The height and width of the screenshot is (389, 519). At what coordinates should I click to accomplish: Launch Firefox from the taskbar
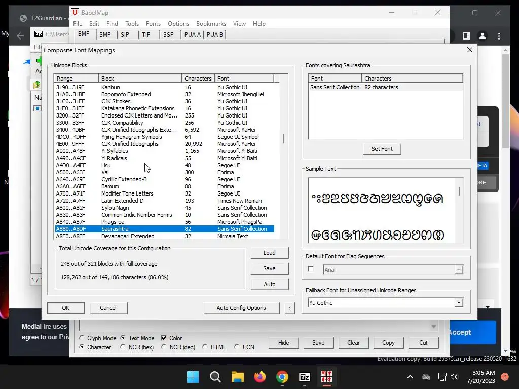(x=260, y=377)
